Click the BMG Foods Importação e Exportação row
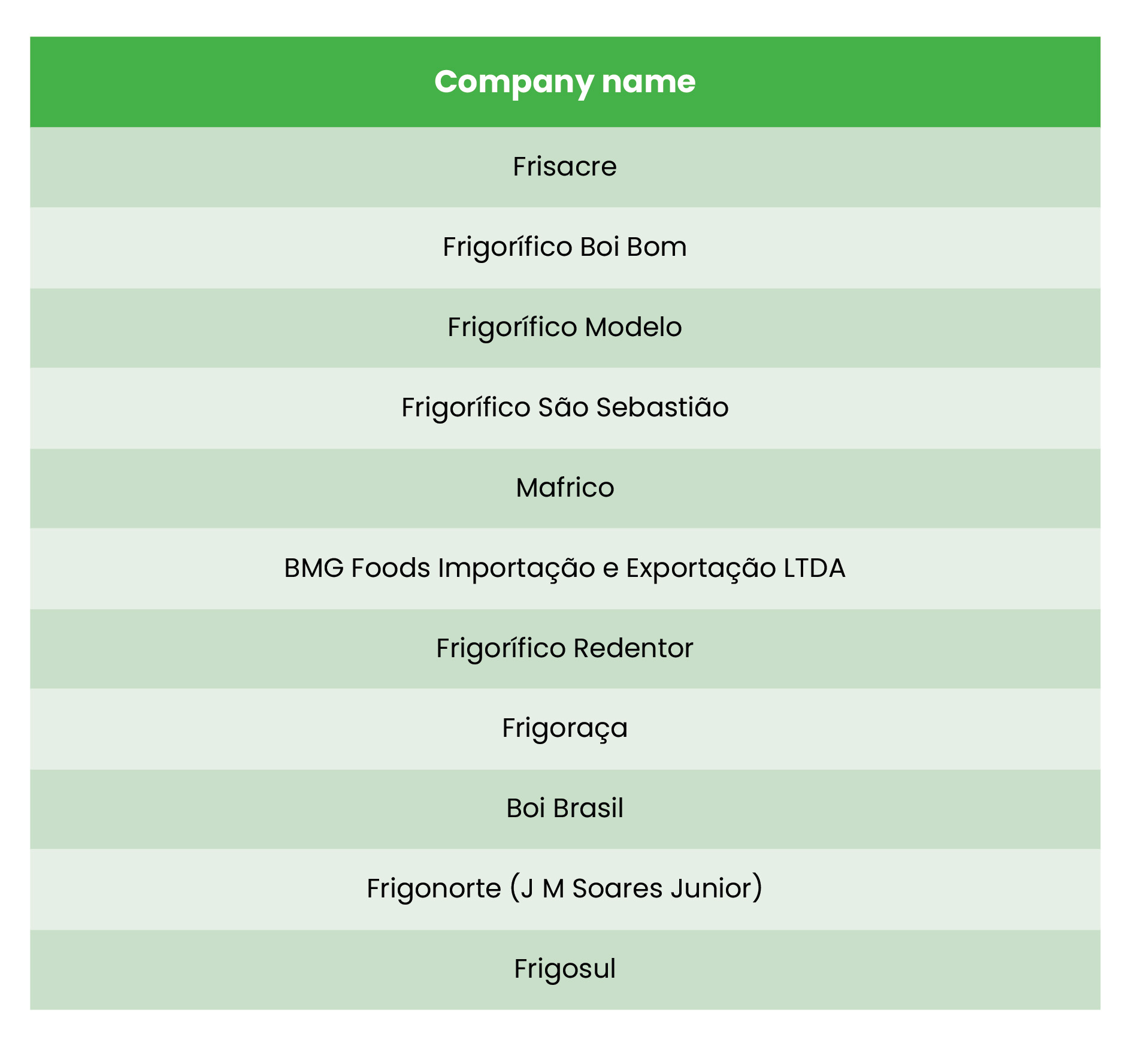 point(565,568)
